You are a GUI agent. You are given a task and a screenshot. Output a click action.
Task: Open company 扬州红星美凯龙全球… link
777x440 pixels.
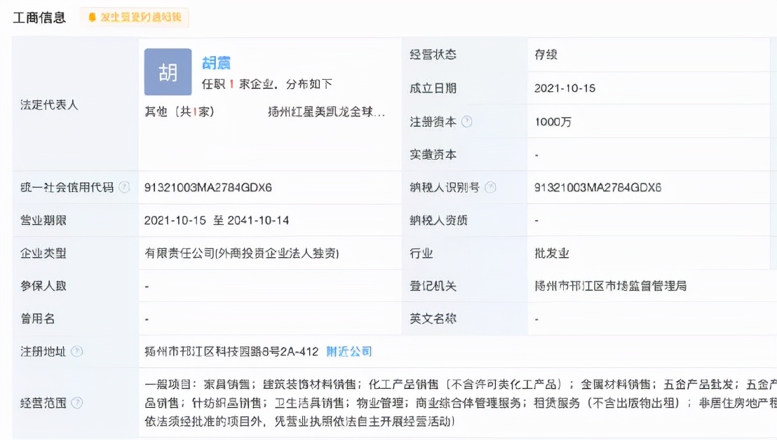(326, 112)
